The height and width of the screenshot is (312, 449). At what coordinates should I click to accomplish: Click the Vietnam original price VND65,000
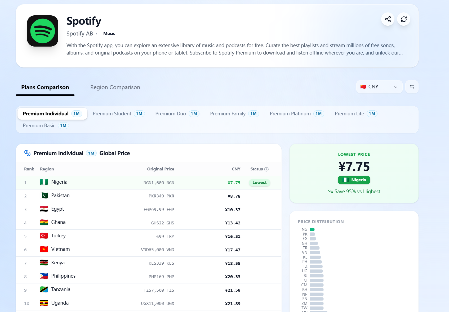pyautogui.click(x=158, y=250)
